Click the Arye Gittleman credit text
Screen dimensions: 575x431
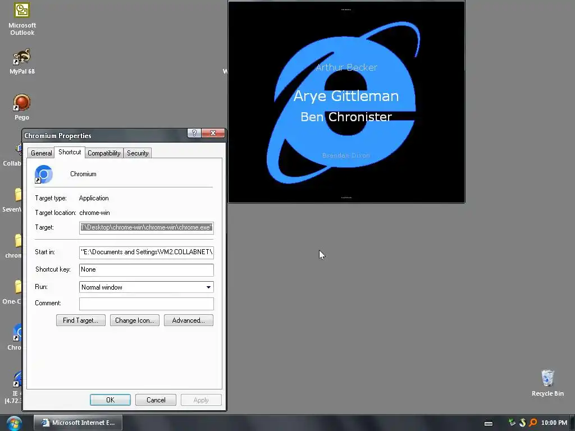(346, 96)
